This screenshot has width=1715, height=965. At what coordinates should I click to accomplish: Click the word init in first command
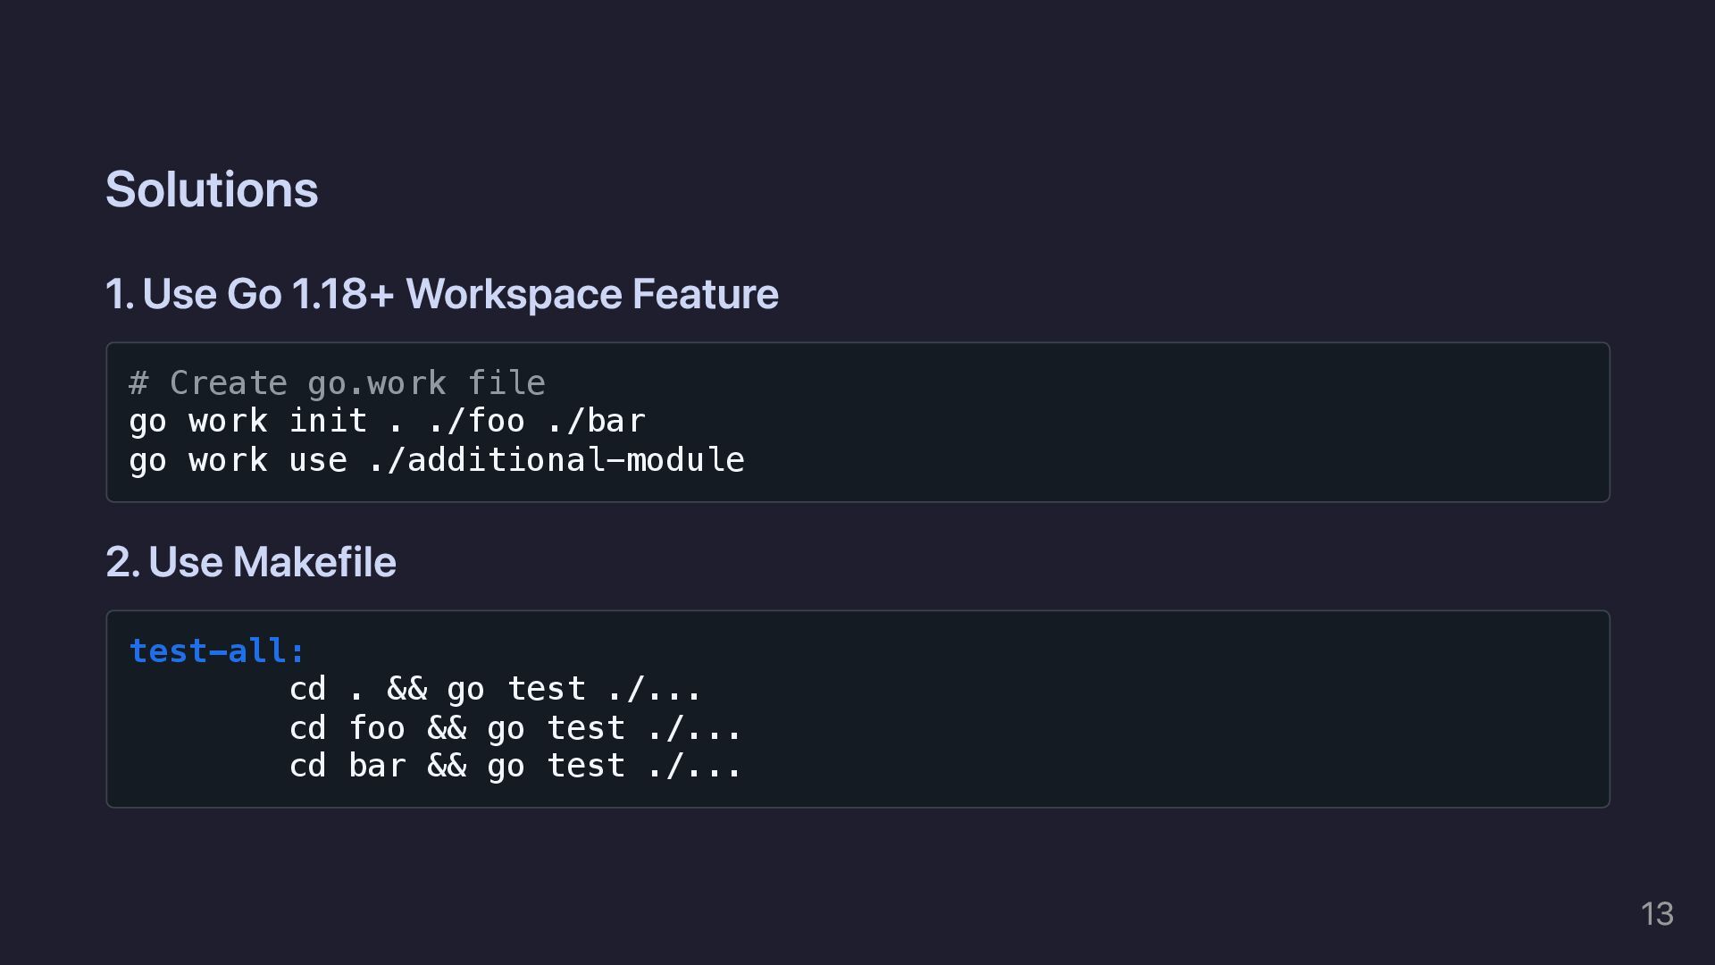click(x=328, y=421)
